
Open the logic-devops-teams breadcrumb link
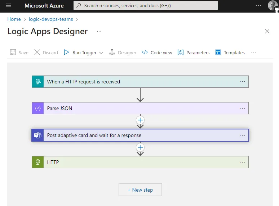pyautogui.click(x=51, y=19)
